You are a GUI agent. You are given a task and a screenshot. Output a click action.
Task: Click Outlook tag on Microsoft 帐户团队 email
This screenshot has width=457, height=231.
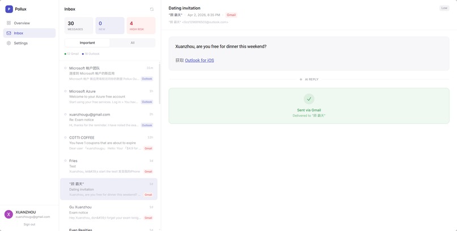pos(147,79)
